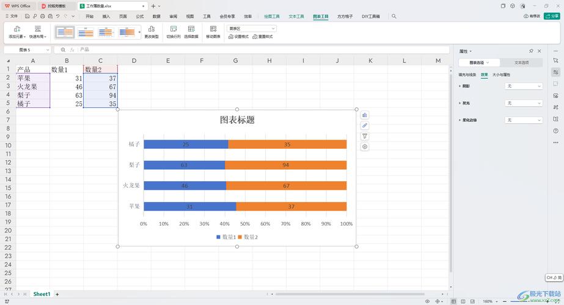Click the WPS Office home tab
This screenshot has height=305, width=564.
click(18, 6)
